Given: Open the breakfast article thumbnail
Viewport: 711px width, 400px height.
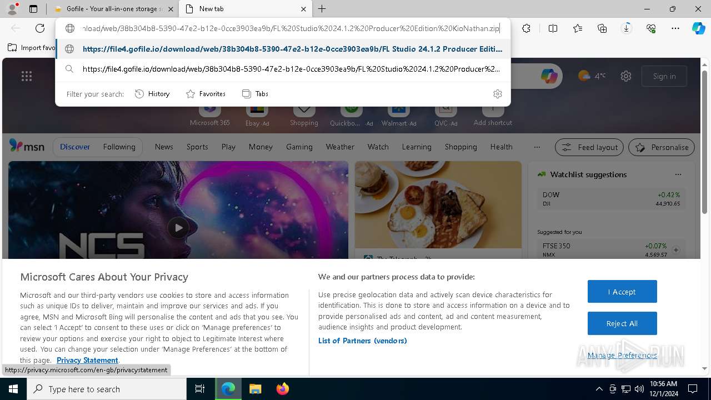Looking at the screenshot, I should point(438,204).
